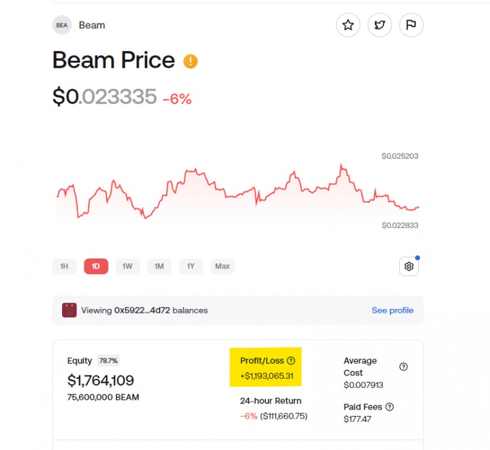Viewport: 490px width, 450px height.
Task: Switch chart to 1W range
Action: [x=127, y=266]
